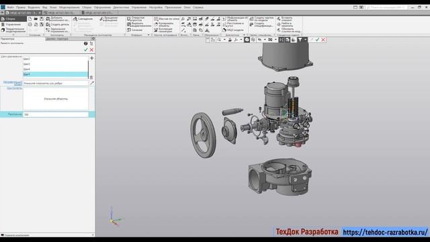Select the Сечение tool
430x242 pixels.
pyautogui.click(x=134, y=30)
